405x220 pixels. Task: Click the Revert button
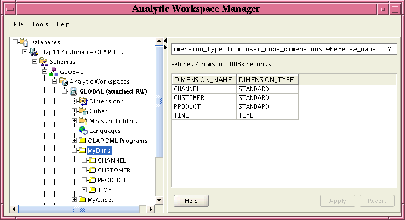click(377, 201)
